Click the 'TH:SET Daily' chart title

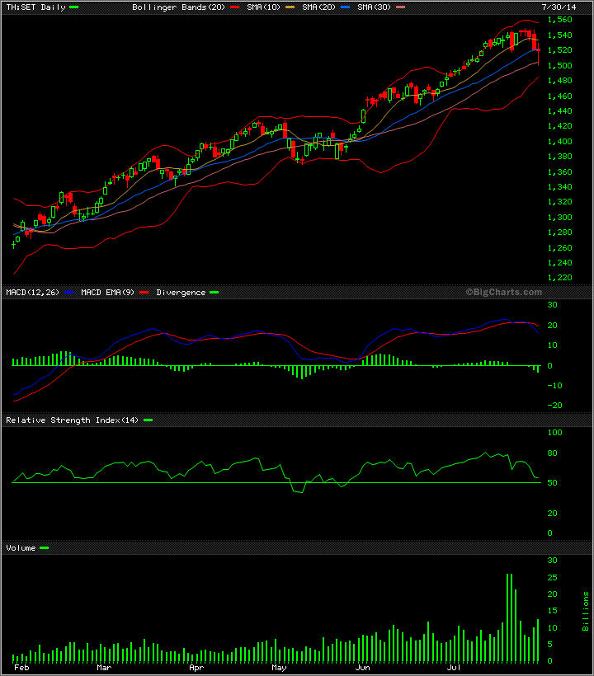(x=35, y=7)
